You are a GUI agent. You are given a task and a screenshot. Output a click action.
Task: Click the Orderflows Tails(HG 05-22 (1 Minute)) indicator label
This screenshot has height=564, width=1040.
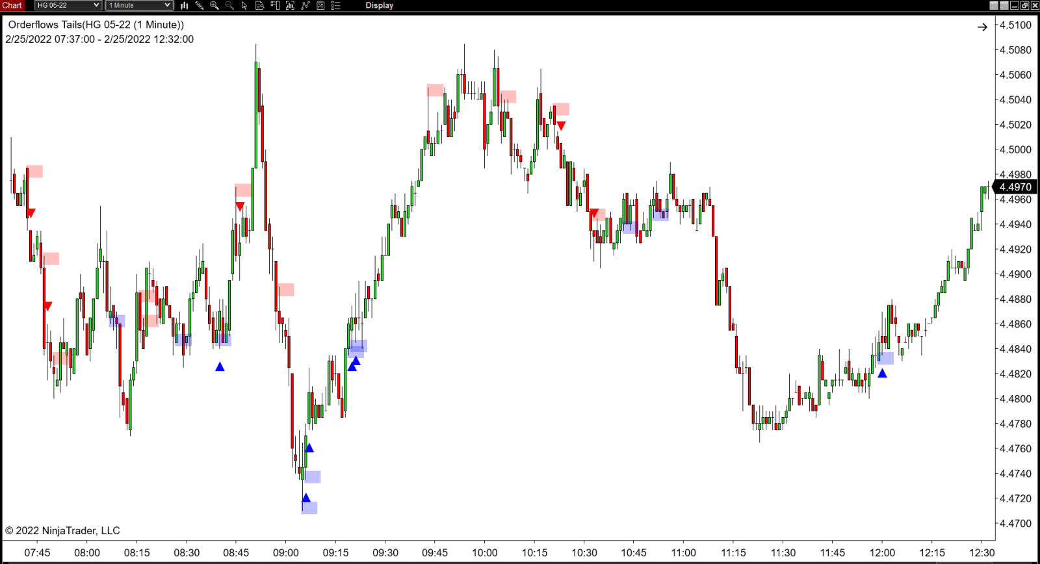pos(96,25)
